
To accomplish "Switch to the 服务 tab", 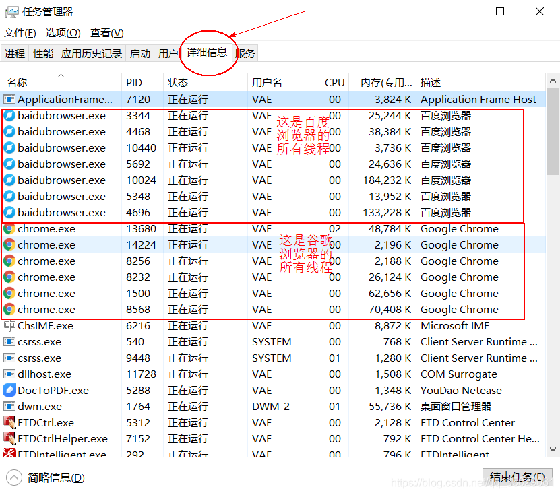I will coord(245,53).
